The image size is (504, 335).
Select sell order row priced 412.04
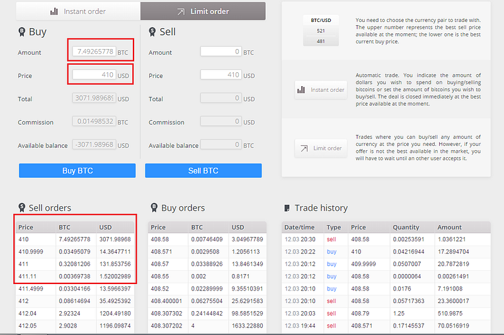click(x=75, y=314)
